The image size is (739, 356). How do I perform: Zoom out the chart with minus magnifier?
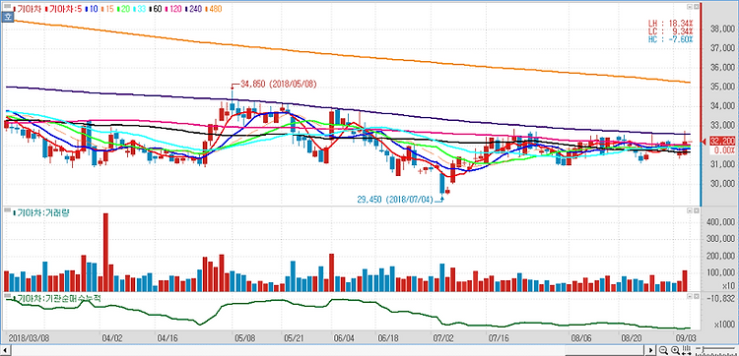point(664,350)
